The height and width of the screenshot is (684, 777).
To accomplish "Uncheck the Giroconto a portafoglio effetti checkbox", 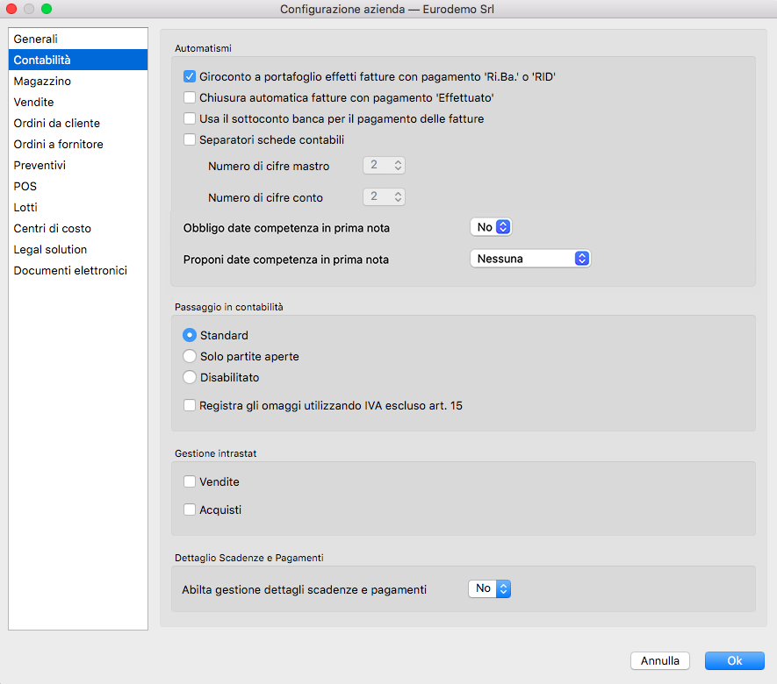I will point(190,76).
